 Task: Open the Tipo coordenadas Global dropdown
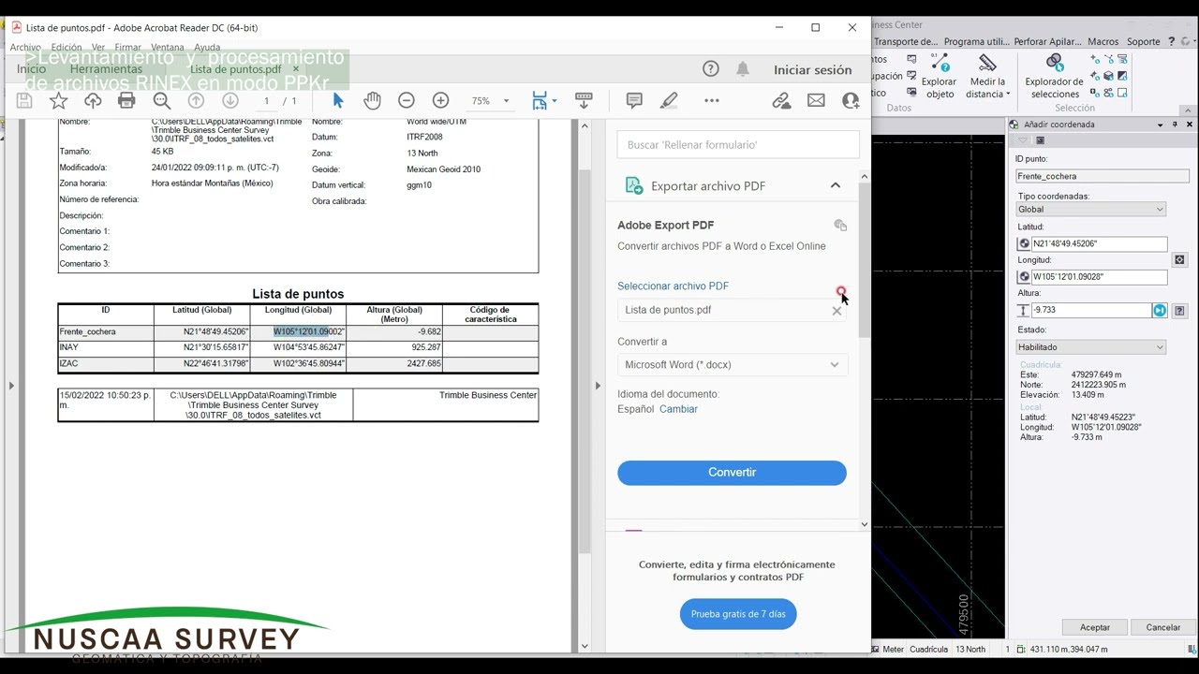(1091, 210)
